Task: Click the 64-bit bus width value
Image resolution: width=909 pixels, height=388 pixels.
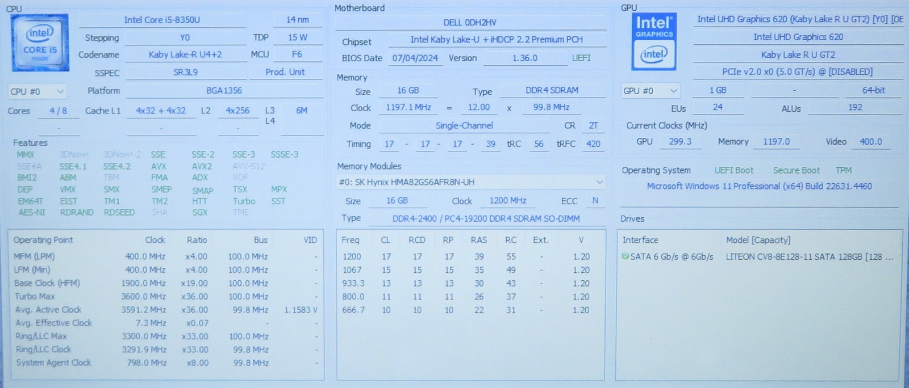Action: coord(873,90)
